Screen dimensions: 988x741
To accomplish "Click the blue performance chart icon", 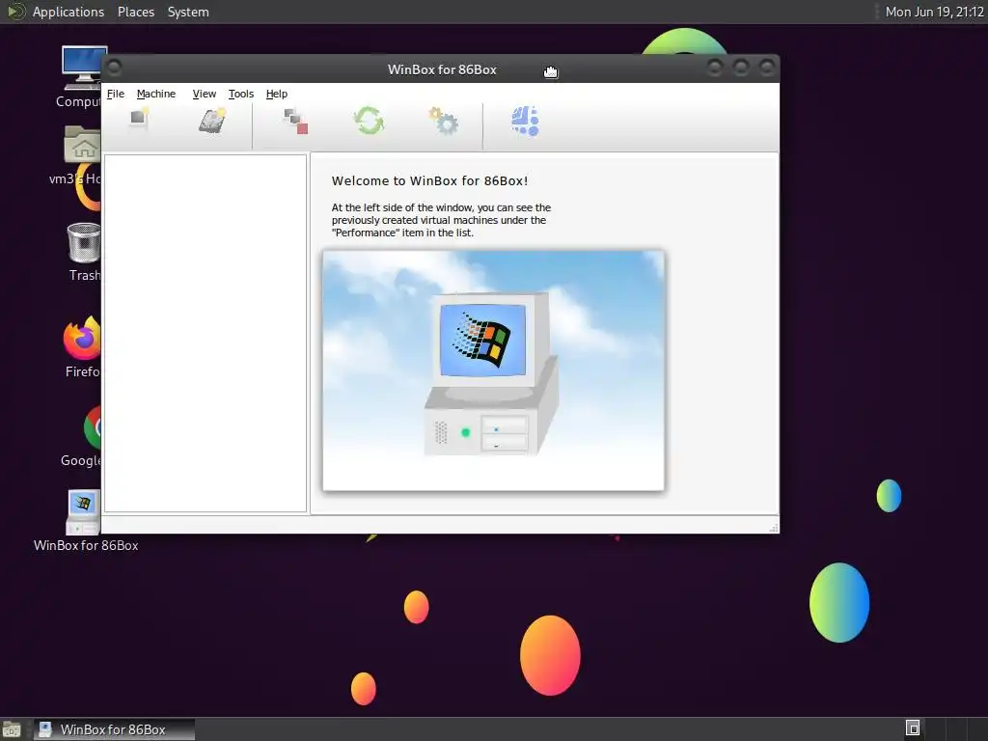I will click(525, 121).
